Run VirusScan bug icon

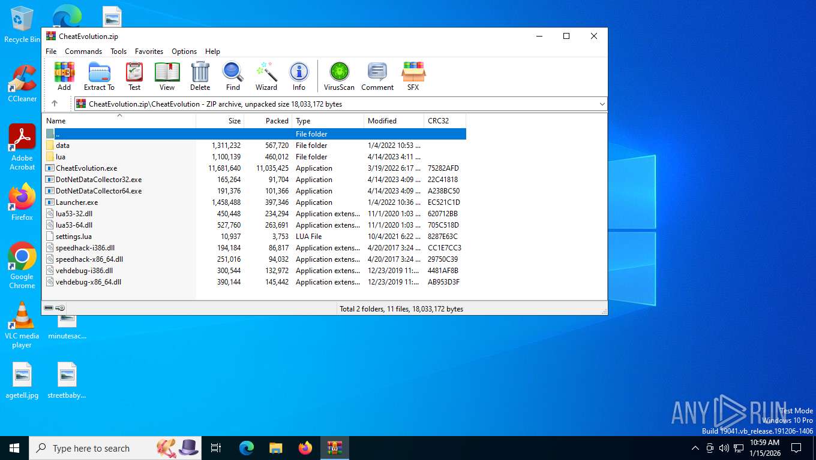pyautogui.click(x=340, y=76)
